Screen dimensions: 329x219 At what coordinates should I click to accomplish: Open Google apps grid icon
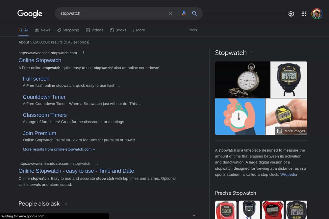click(x=303, y=13)
